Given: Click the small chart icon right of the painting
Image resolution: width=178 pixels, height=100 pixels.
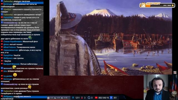Looking at the screenshot, I should 175,72.
